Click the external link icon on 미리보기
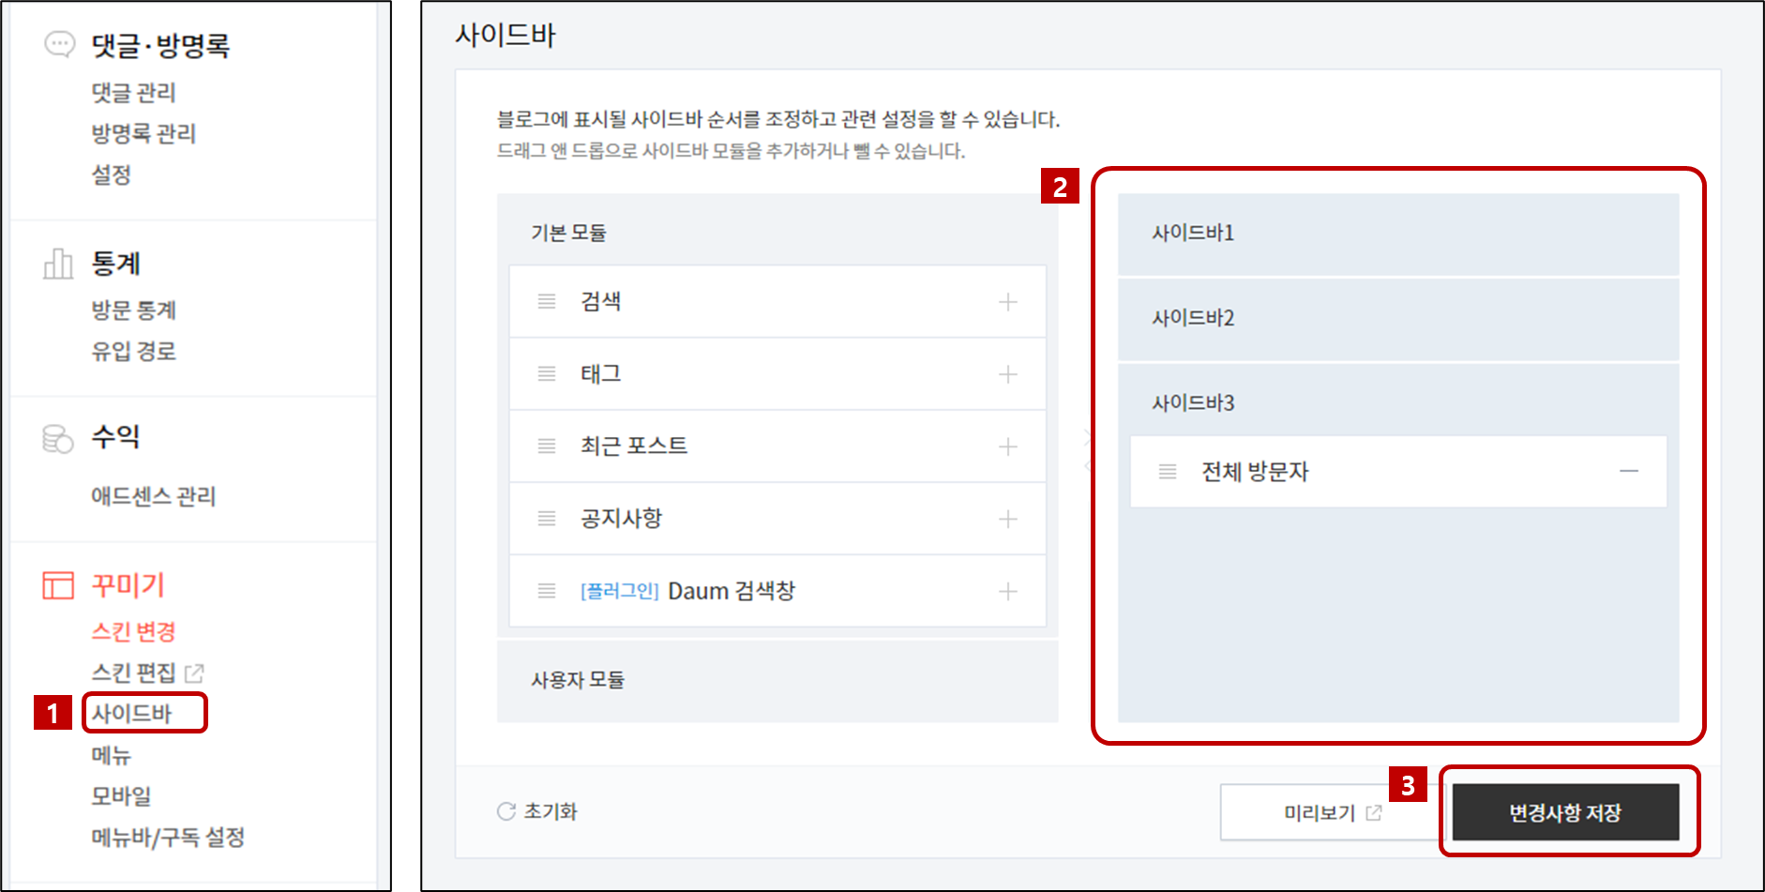Screen dimensions: 1765x892 tap(1374, 813)
